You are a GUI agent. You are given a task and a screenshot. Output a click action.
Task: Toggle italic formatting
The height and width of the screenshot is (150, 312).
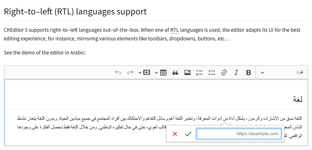(x=236, y=72)
